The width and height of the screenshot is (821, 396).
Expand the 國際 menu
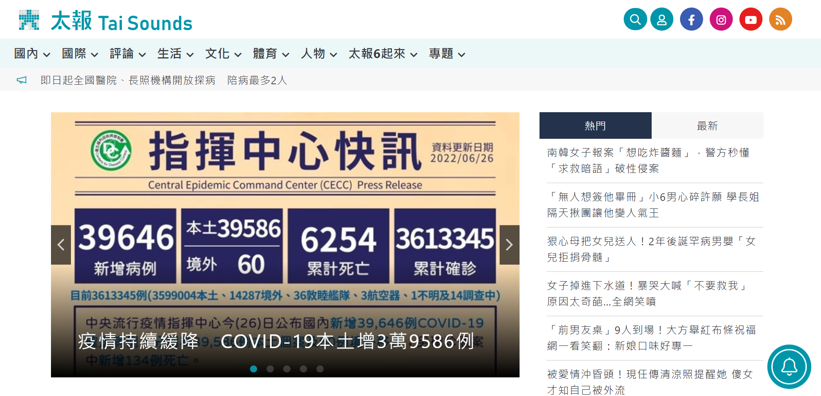point(80,54)
